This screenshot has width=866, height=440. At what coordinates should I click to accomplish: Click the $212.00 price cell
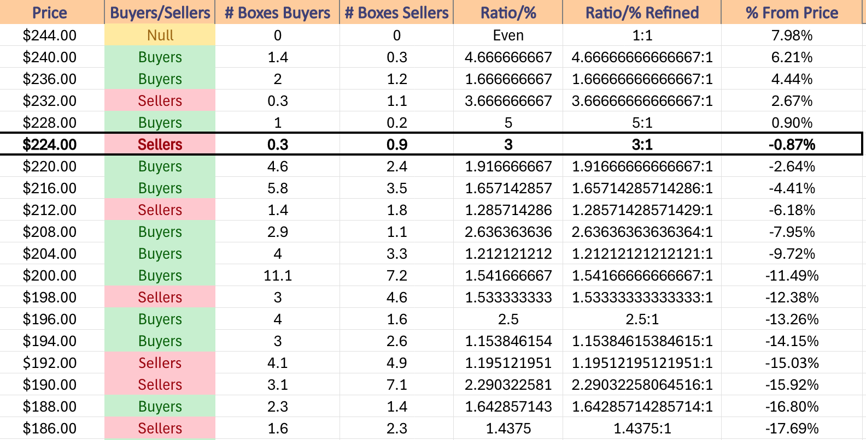[52, 210]
